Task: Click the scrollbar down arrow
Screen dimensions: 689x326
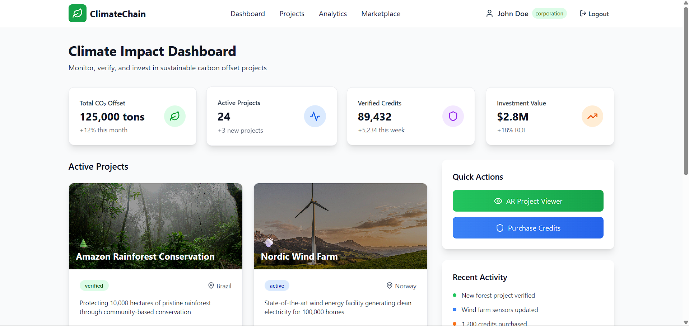Action: pyautogui.click(x=686, y=322)
